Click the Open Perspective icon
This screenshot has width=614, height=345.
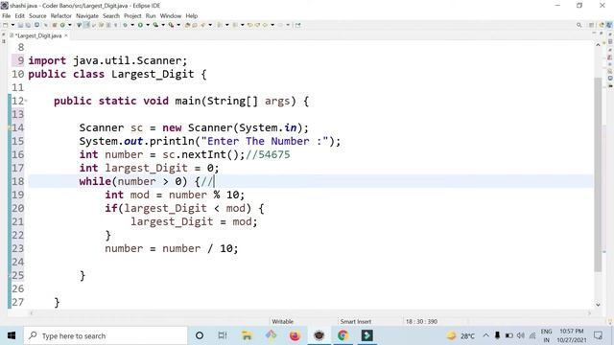(592, 25)
